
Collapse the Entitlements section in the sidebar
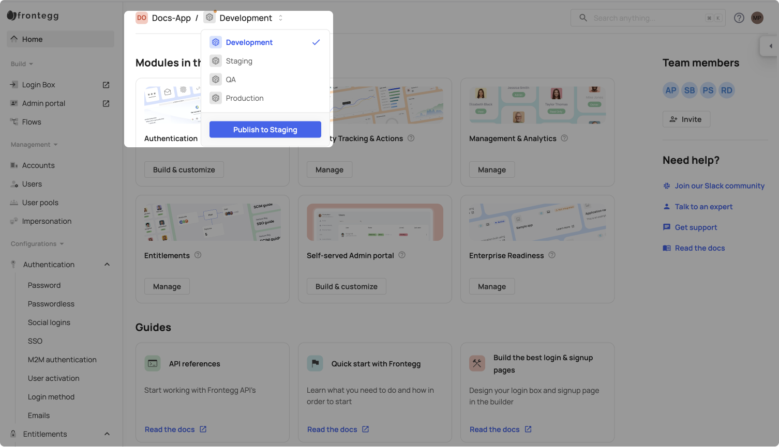pyautogui.click(x=107, y=434)
